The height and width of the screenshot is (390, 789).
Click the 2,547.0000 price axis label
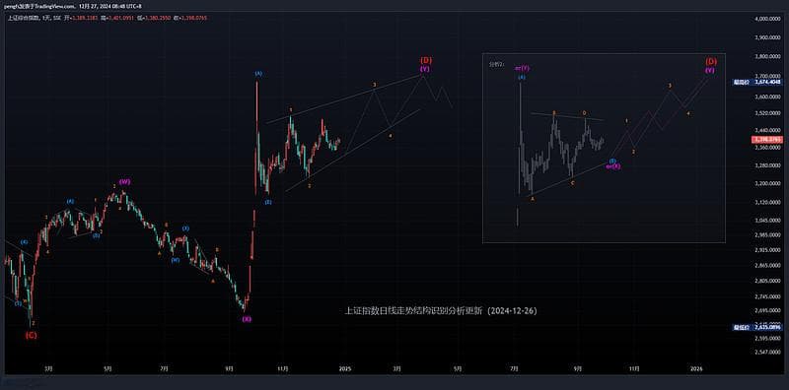tap(768, 353)
